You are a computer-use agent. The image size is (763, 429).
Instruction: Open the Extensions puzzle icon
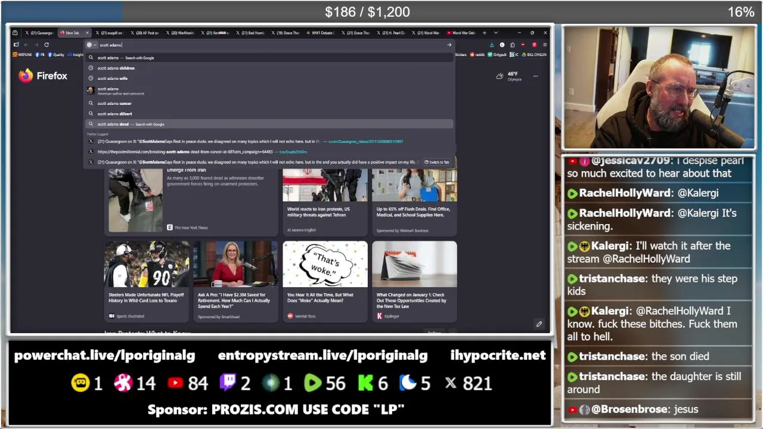512,45
